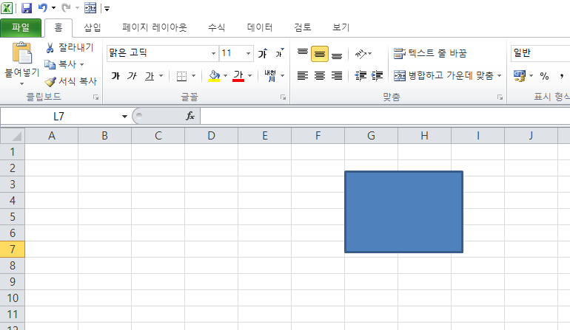The image size is (570, 330).
Task: Click 서식 복사 format painter
Action: coord(70,81)
